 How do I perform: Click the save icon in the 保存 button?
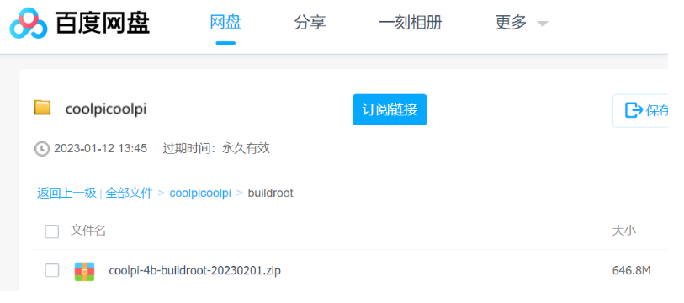pos(634,110)
